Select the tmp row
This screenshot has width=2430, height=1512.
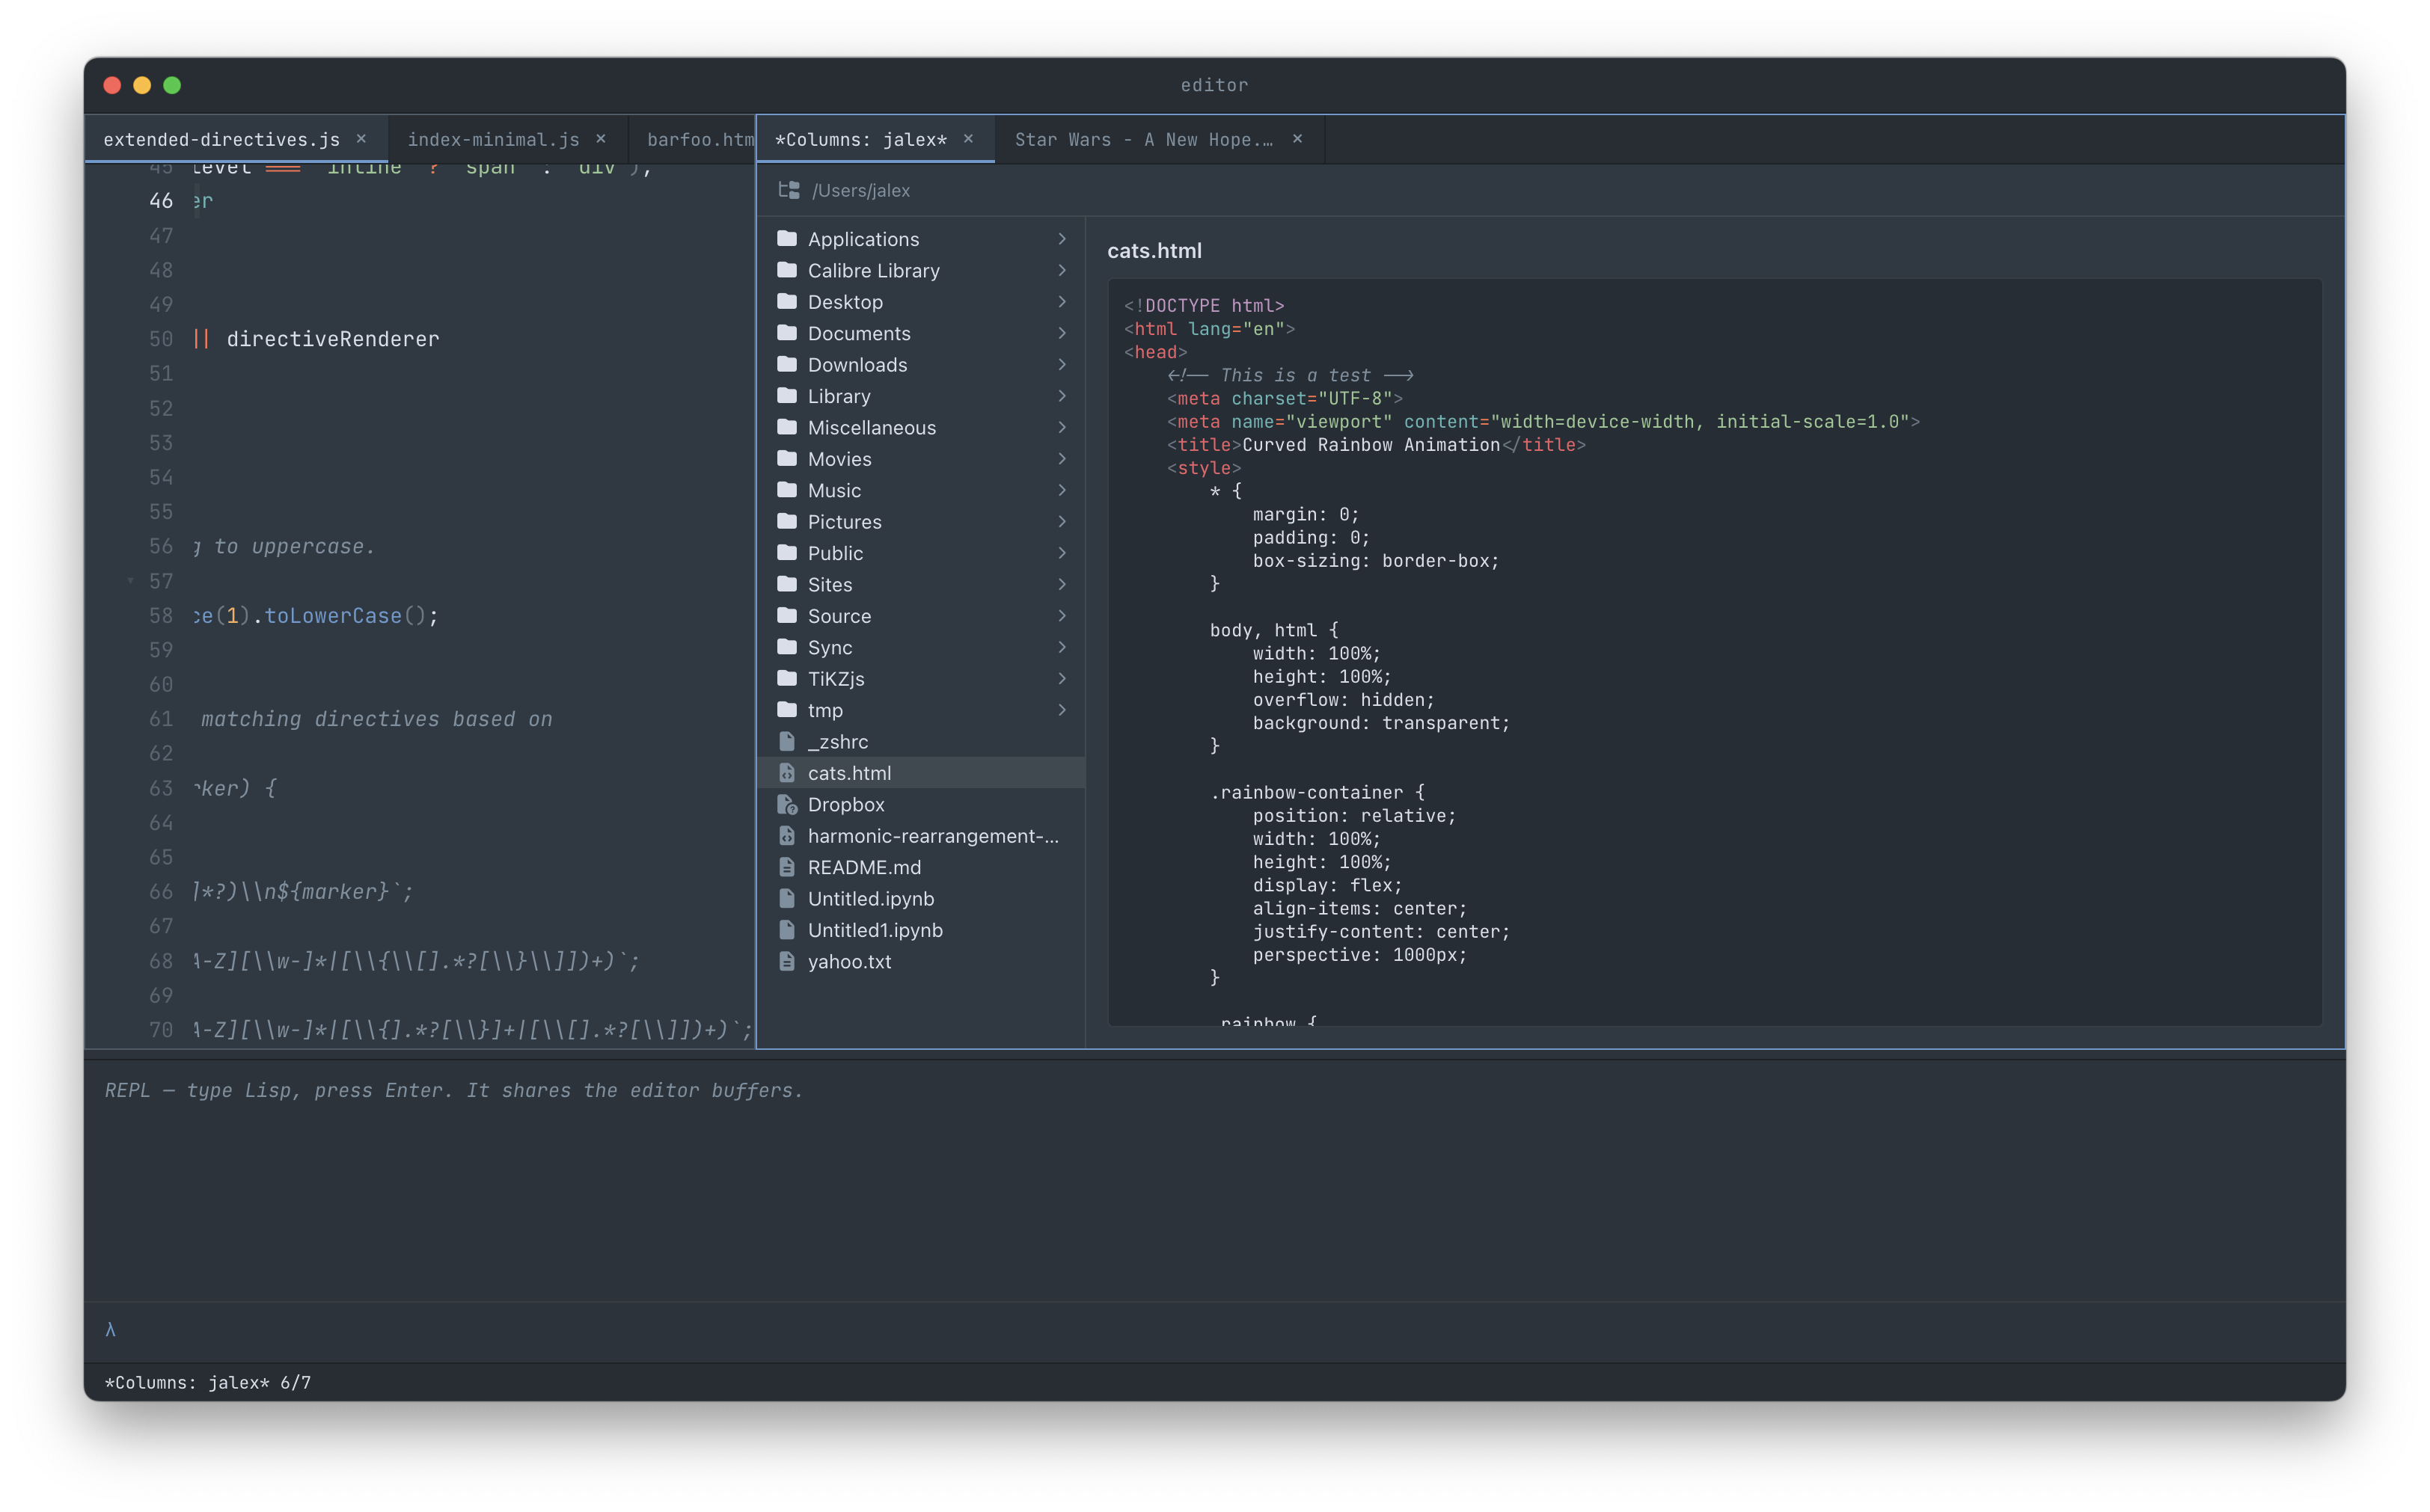pos(920,710)
